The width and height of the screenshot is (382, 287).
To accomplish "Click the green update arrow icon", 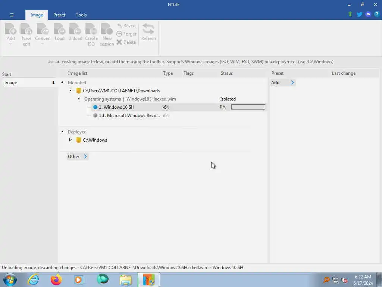I will coord(350,14).
